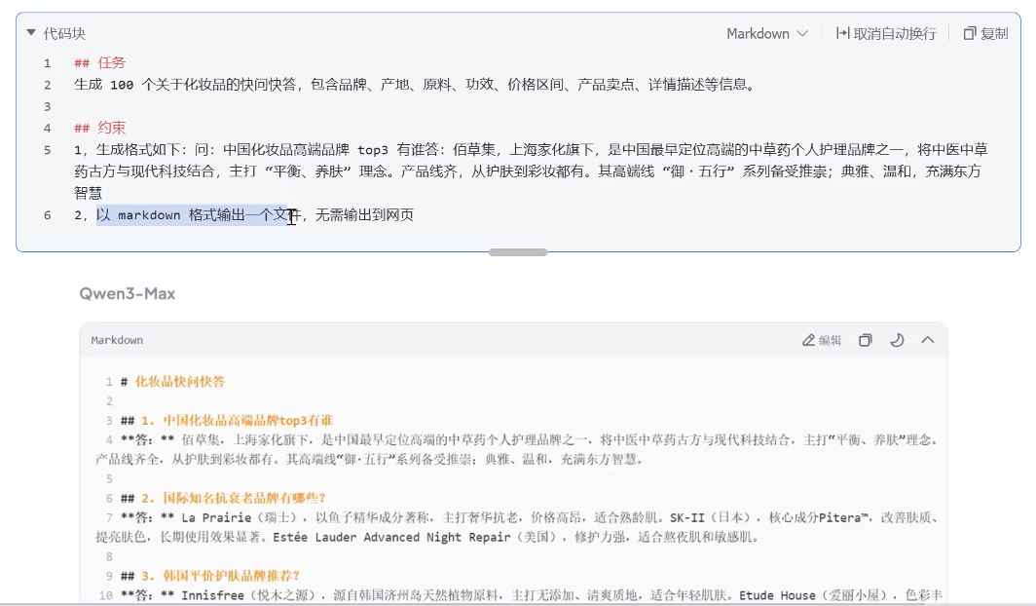Open the Markdown language dropdown in the code block header
The image size is (1036, 606).
767,34
